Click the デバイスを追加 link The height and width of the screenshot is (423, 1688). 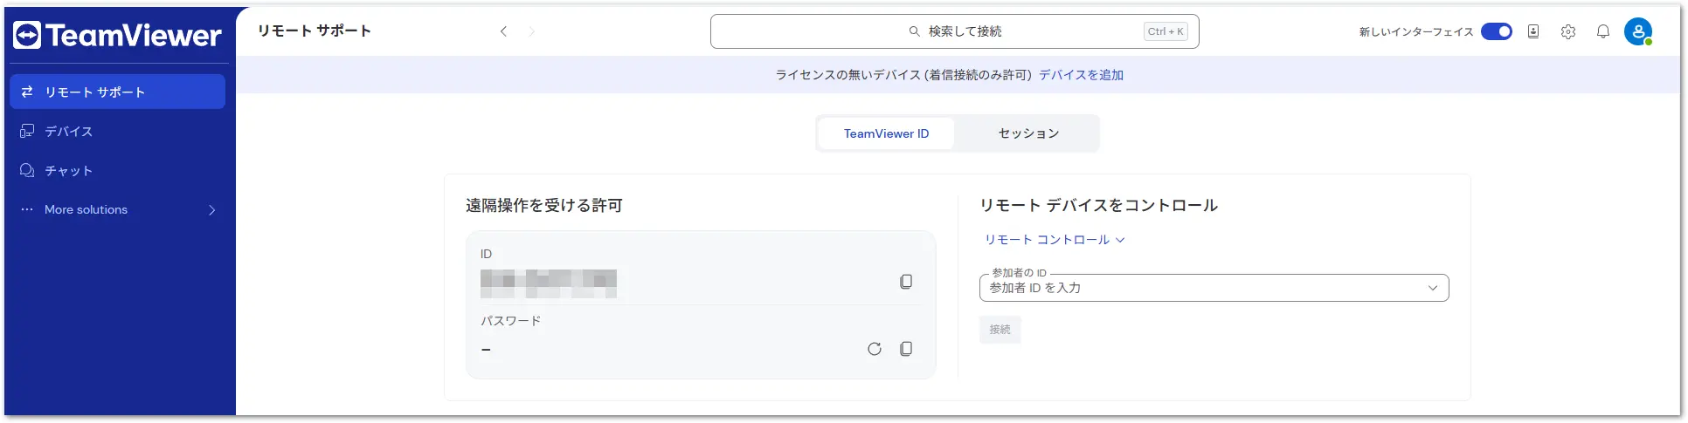coord(1081,75)
